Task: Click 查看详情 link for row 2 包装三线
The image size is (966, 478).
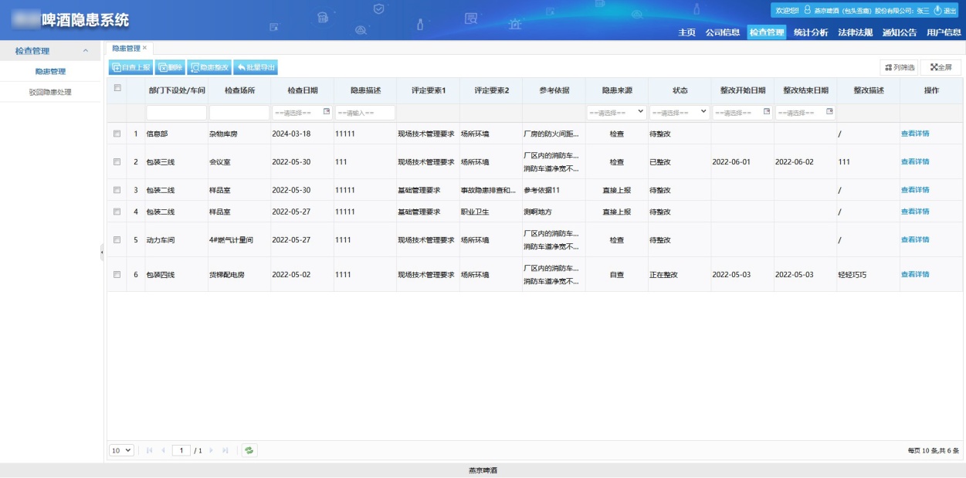Action: pyautogui.click(x=915, y=161)
